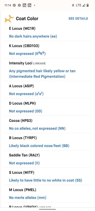Open the Saddle Tan (RALY) entry
This screenshot has height=211, width=95.
point(47,159)
